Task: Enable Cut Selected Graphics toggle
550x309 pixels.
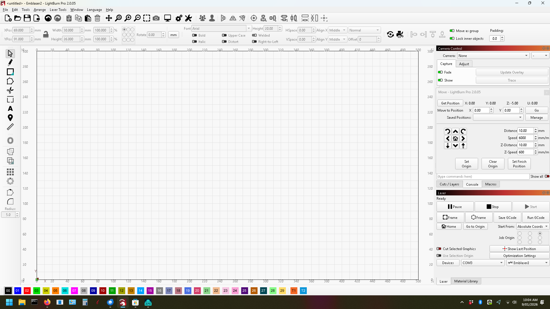Action: 439,249
